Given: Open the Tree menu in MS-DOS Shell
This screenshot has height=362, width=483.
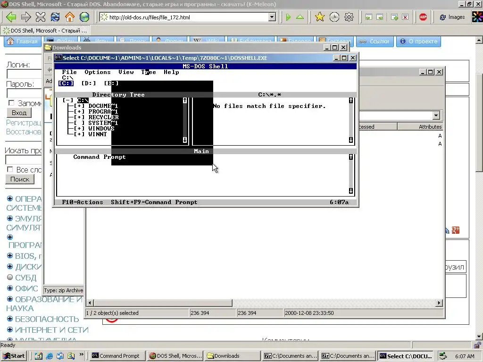Looking at the screenshot, I should (x=149, y=72).
